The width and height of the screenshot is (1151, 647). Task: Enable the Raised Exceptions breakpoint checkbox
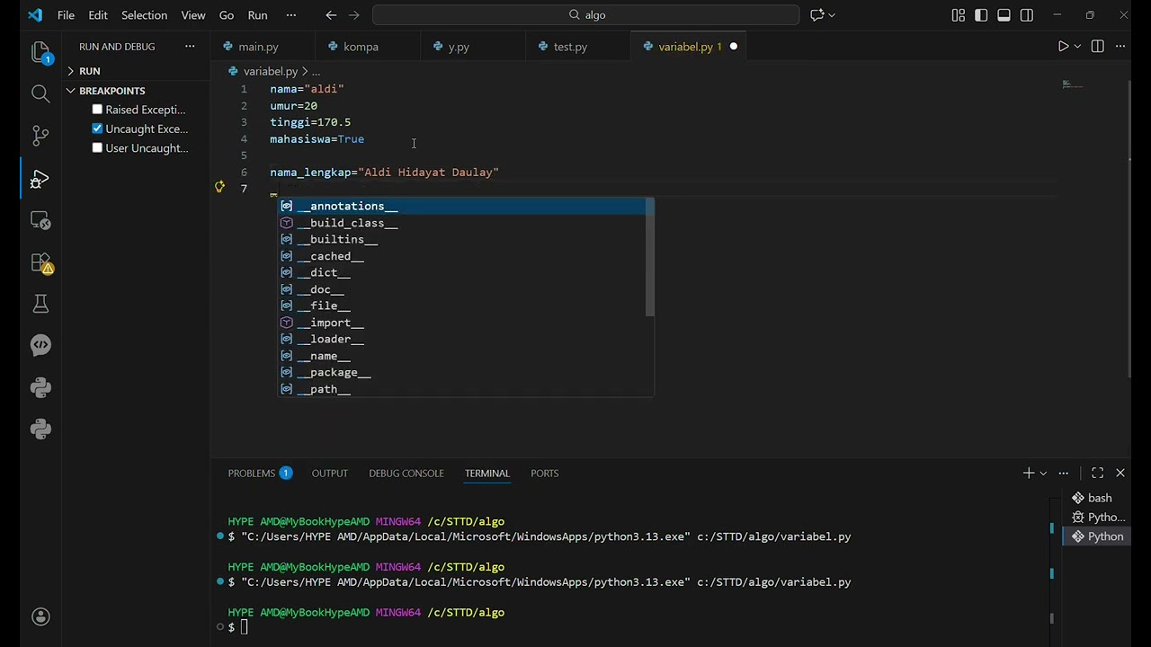point(97,110)
